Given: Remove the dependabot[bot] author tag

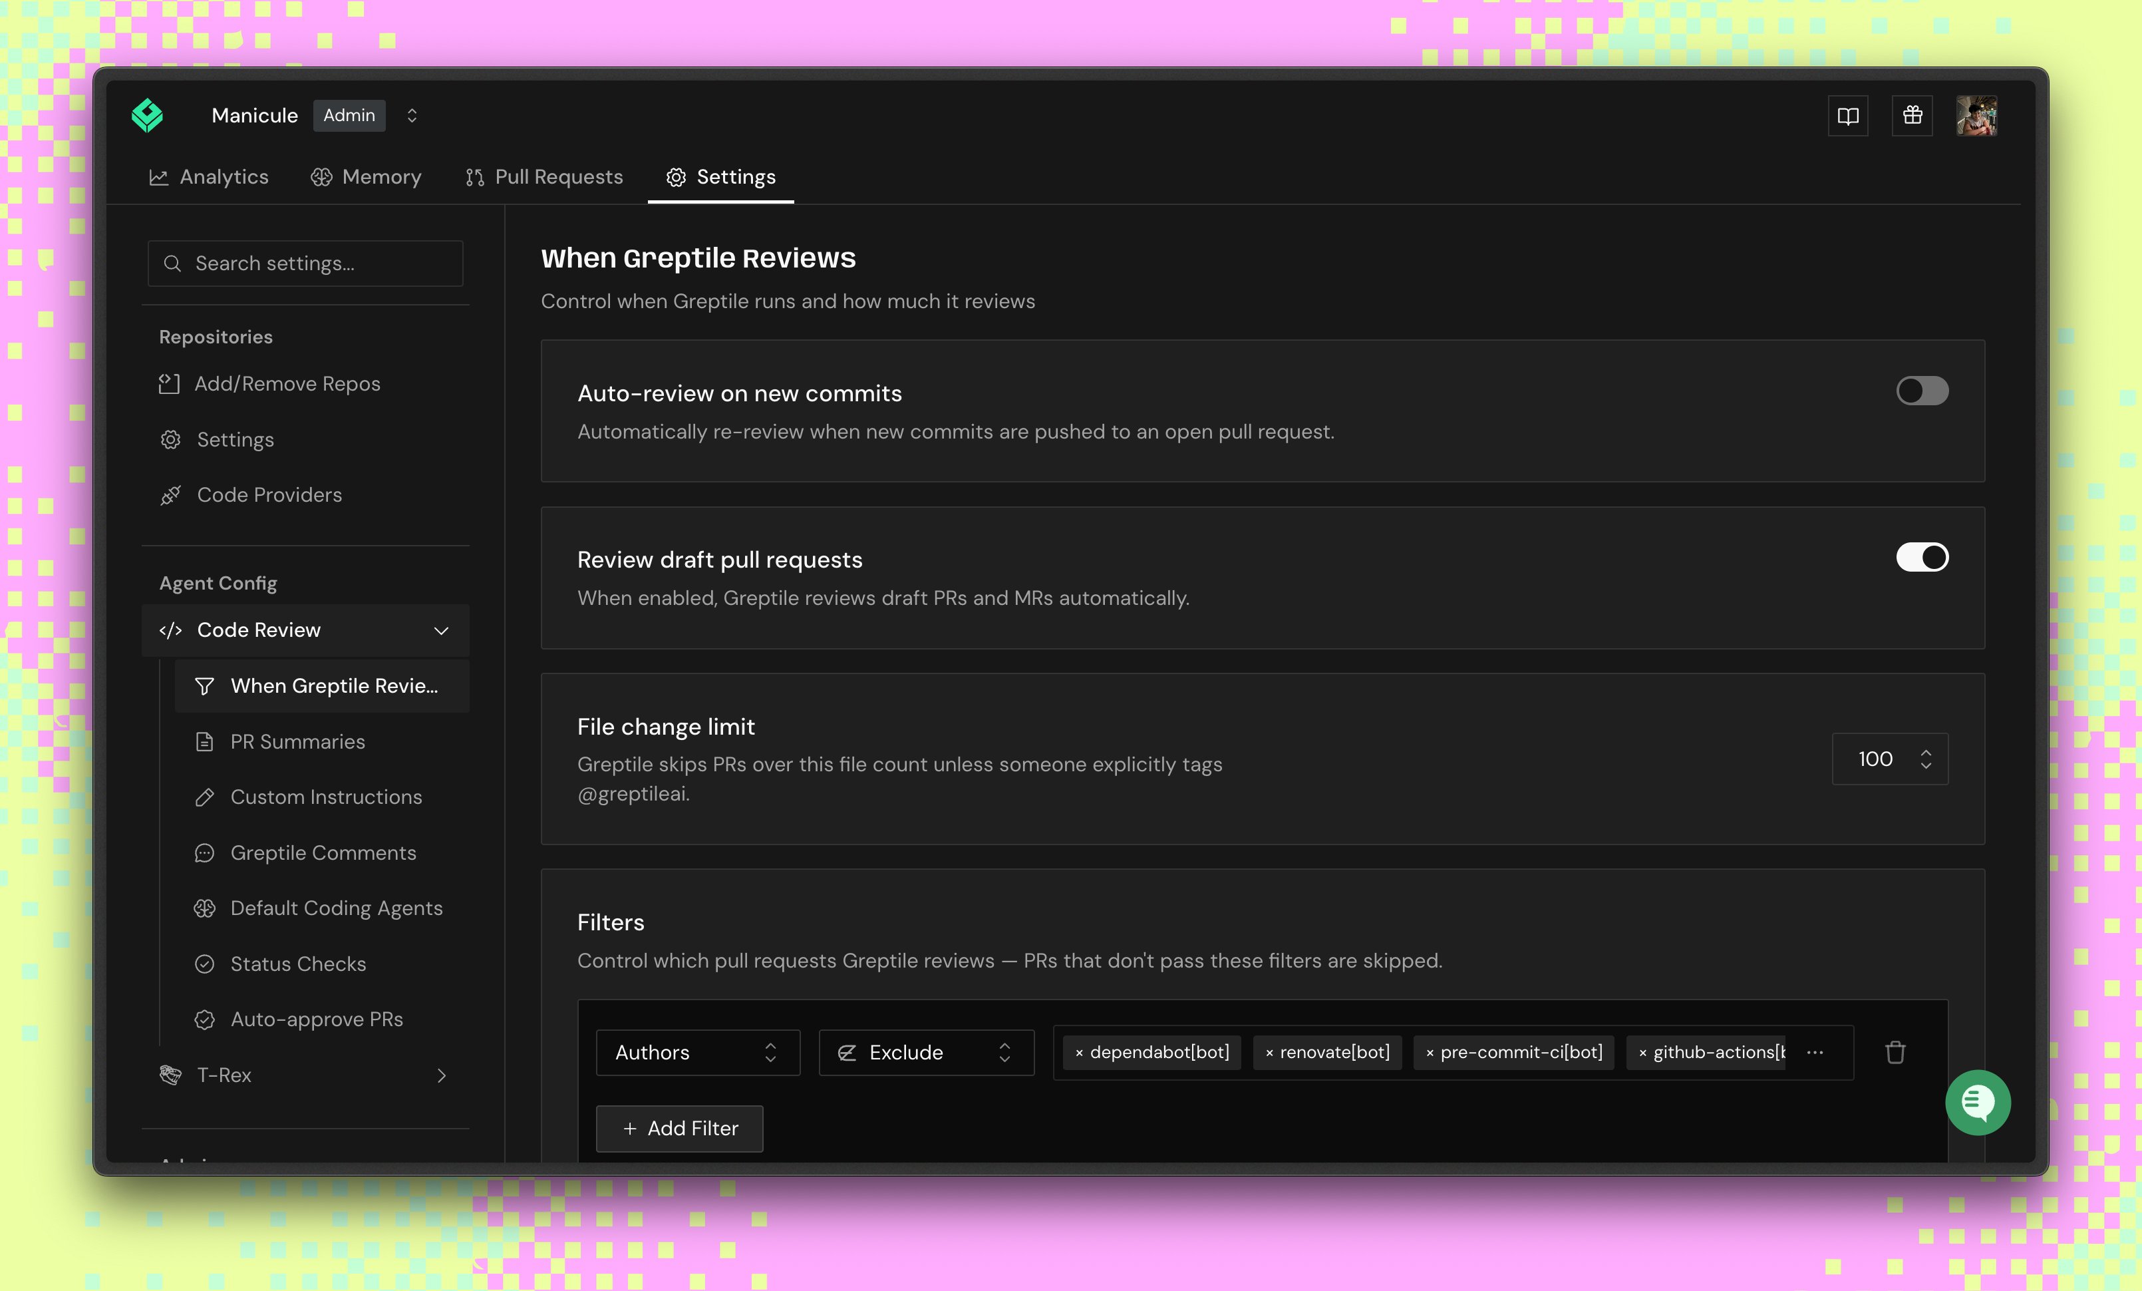Looking at the screenshot, I should pyautogui.click(x=1079, y=1053).
